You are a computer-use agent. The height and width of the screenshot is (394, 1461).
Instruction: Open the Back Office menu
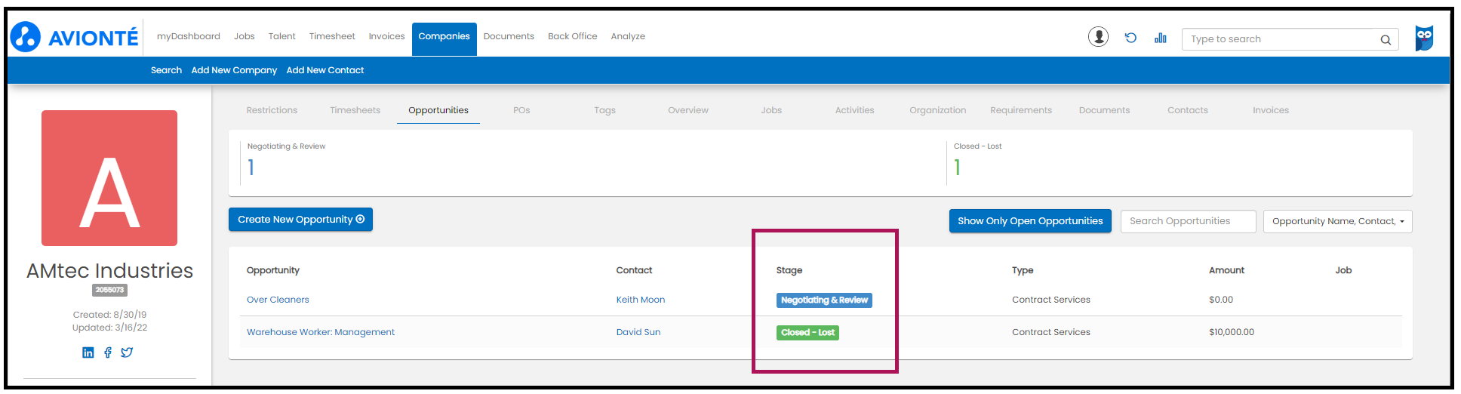click(572, 36)
